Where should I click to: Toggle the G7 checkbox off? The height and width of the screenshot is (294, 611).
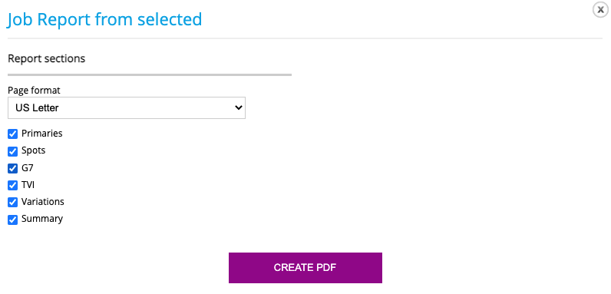[x=12, y=168]
